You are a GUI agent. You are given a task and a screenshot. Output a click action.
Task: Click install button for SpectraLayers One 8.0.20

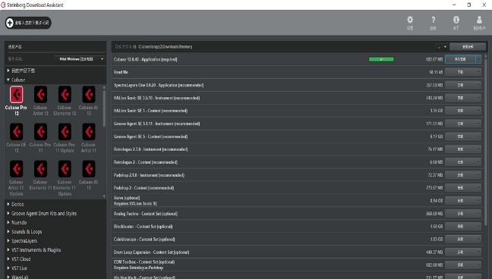(x=460, y=85)
